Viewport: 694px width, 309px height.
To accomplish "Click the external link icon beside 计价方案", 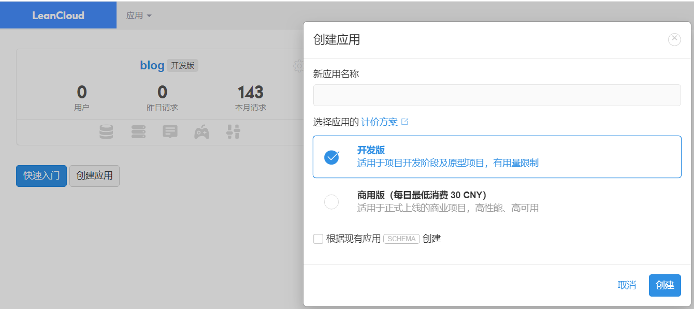I will (x=405, y=122).
